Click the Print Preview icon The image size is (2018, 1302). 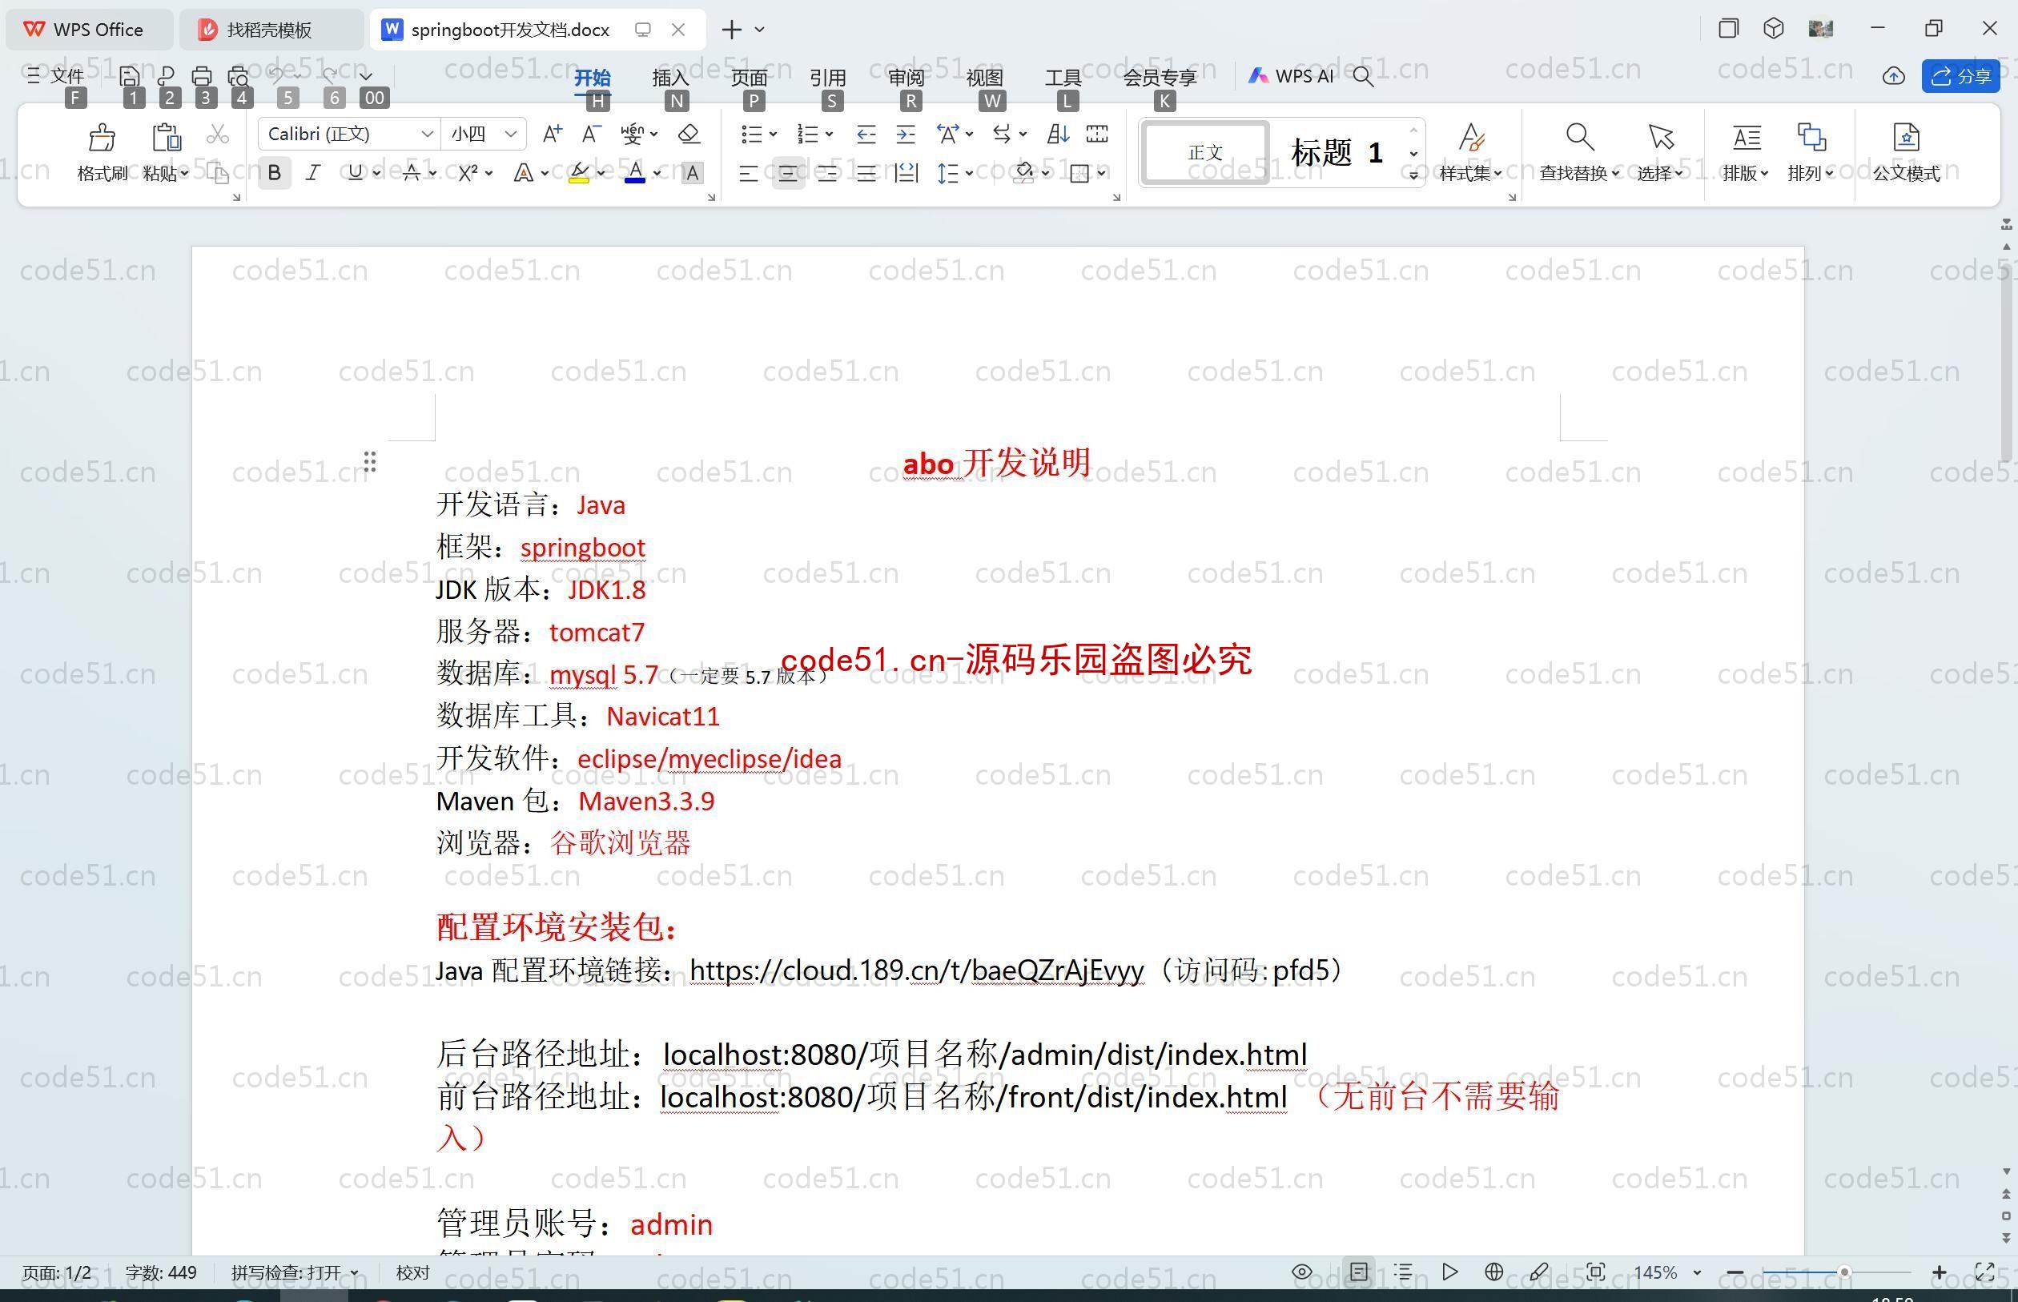[239, 76]
